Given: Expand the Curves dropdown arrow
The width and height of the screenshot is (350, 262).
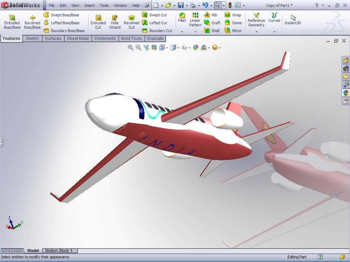Looking at the screenshot, I should (274, 32).
